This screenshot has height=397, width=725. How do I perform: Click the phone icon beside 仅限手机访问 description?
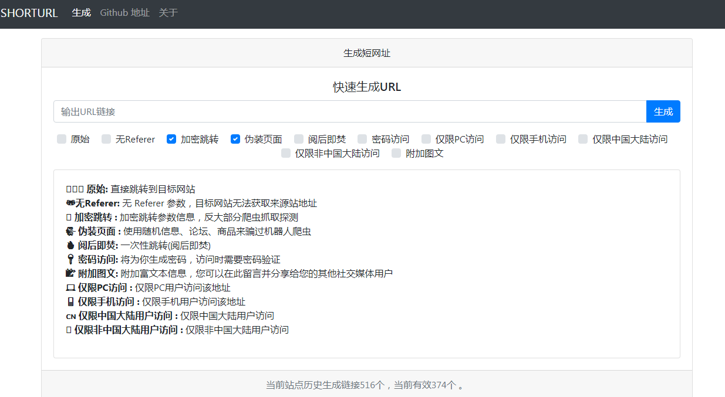[70, 302]
